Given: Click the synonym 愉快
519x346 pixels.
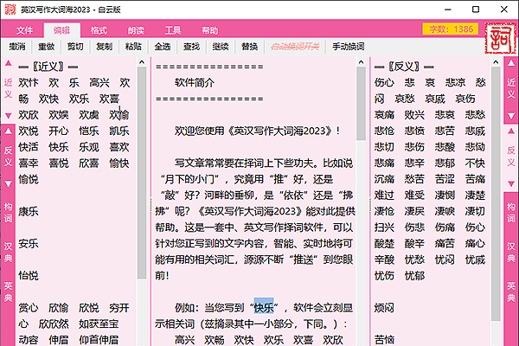Looking at the screenshot, I should (119, 163).
